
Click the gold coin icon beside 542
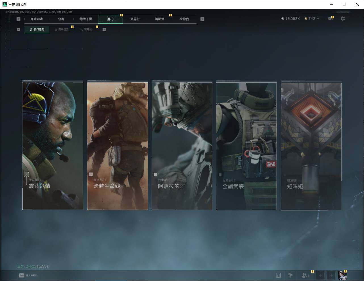306,19
